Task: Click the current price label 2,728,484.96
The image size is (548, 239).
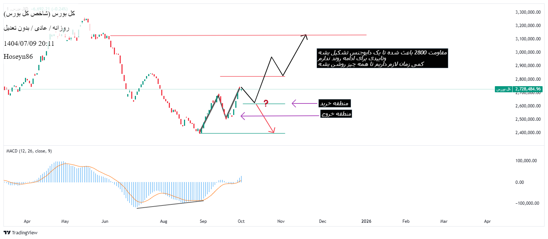Action: [x=528, y=89]
